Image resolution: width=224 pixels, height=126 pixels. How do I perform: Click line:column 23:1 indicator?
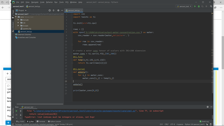[161, 124]
